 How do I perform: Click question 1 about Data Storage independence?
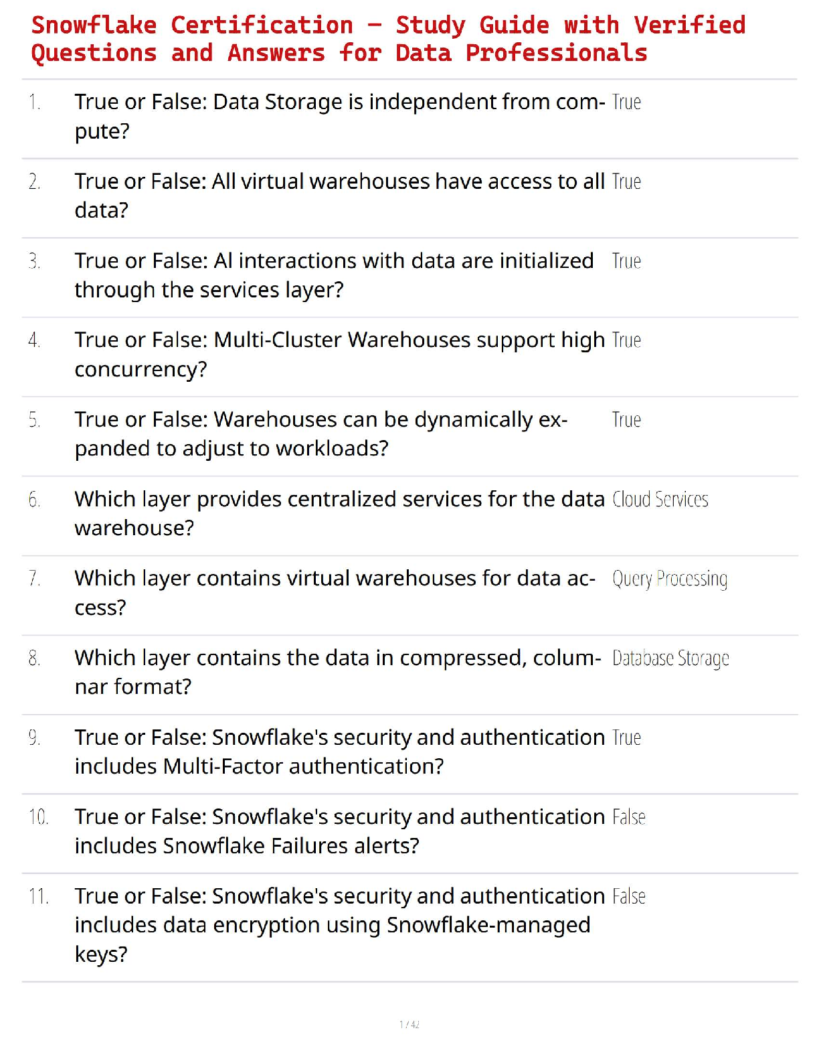[x=339, y=116]
